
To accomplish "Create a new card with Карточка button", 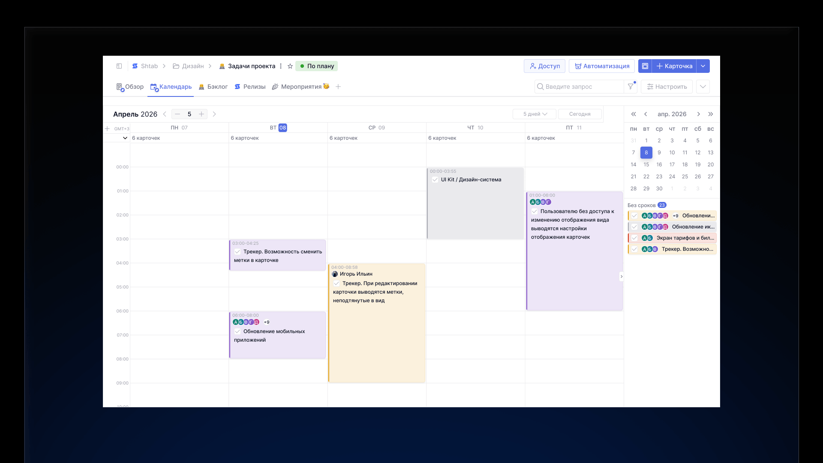I will [674, 66].
